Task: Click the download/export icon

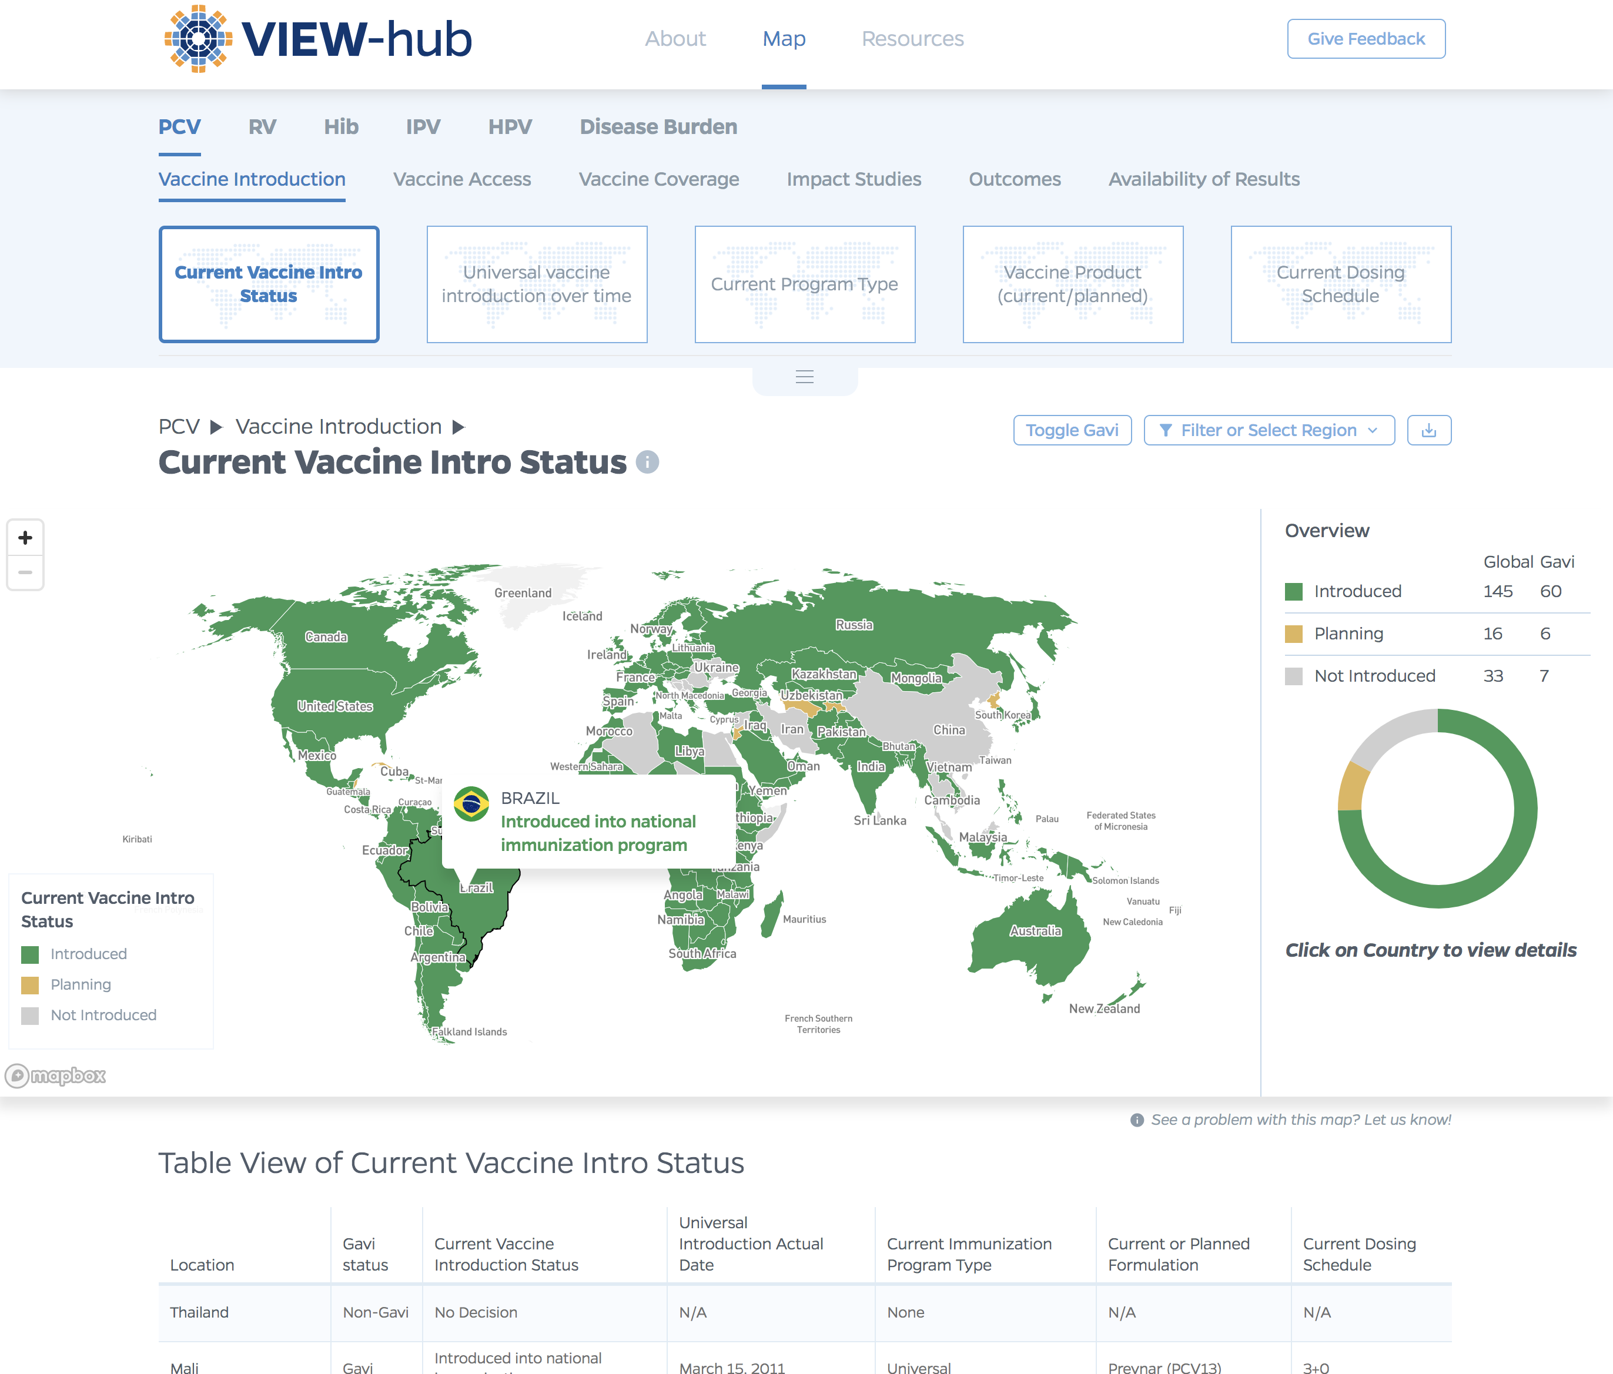Action: 1429,430
